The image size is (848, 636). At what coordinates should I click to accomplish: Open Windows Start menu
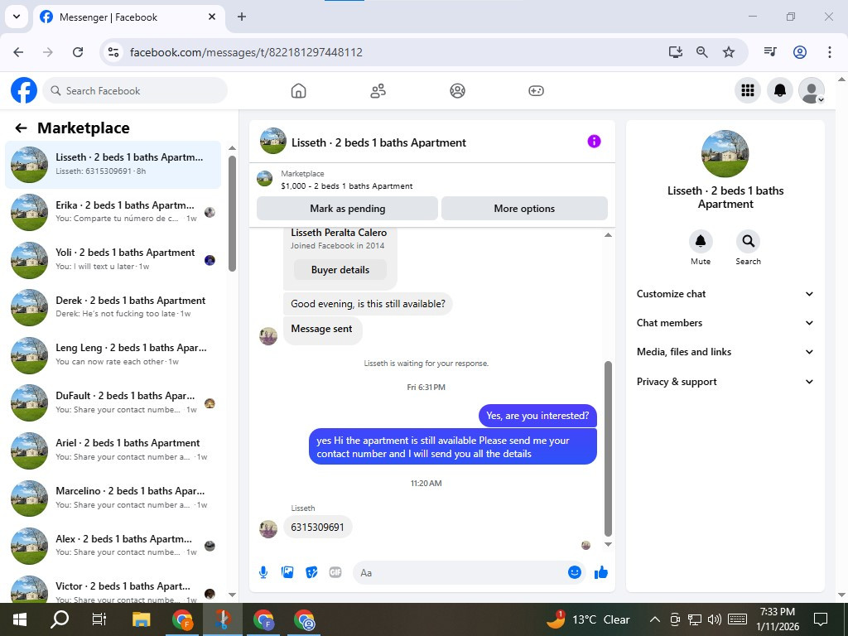click(20, 619)
